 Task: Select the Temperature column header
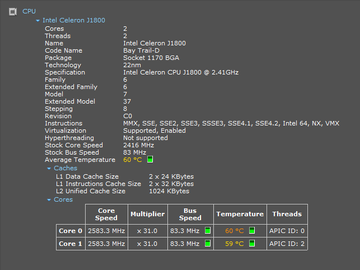(240, 214)
